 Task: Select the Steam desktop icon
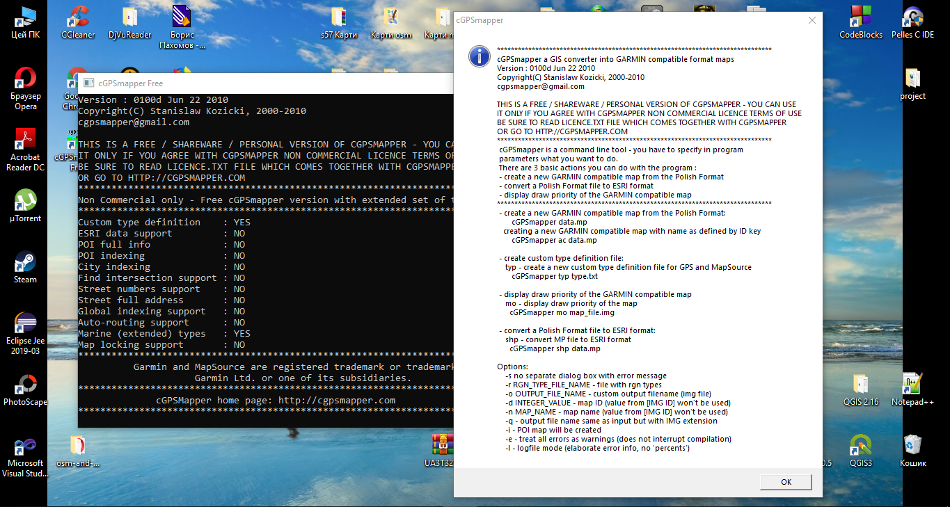(26, 268)
